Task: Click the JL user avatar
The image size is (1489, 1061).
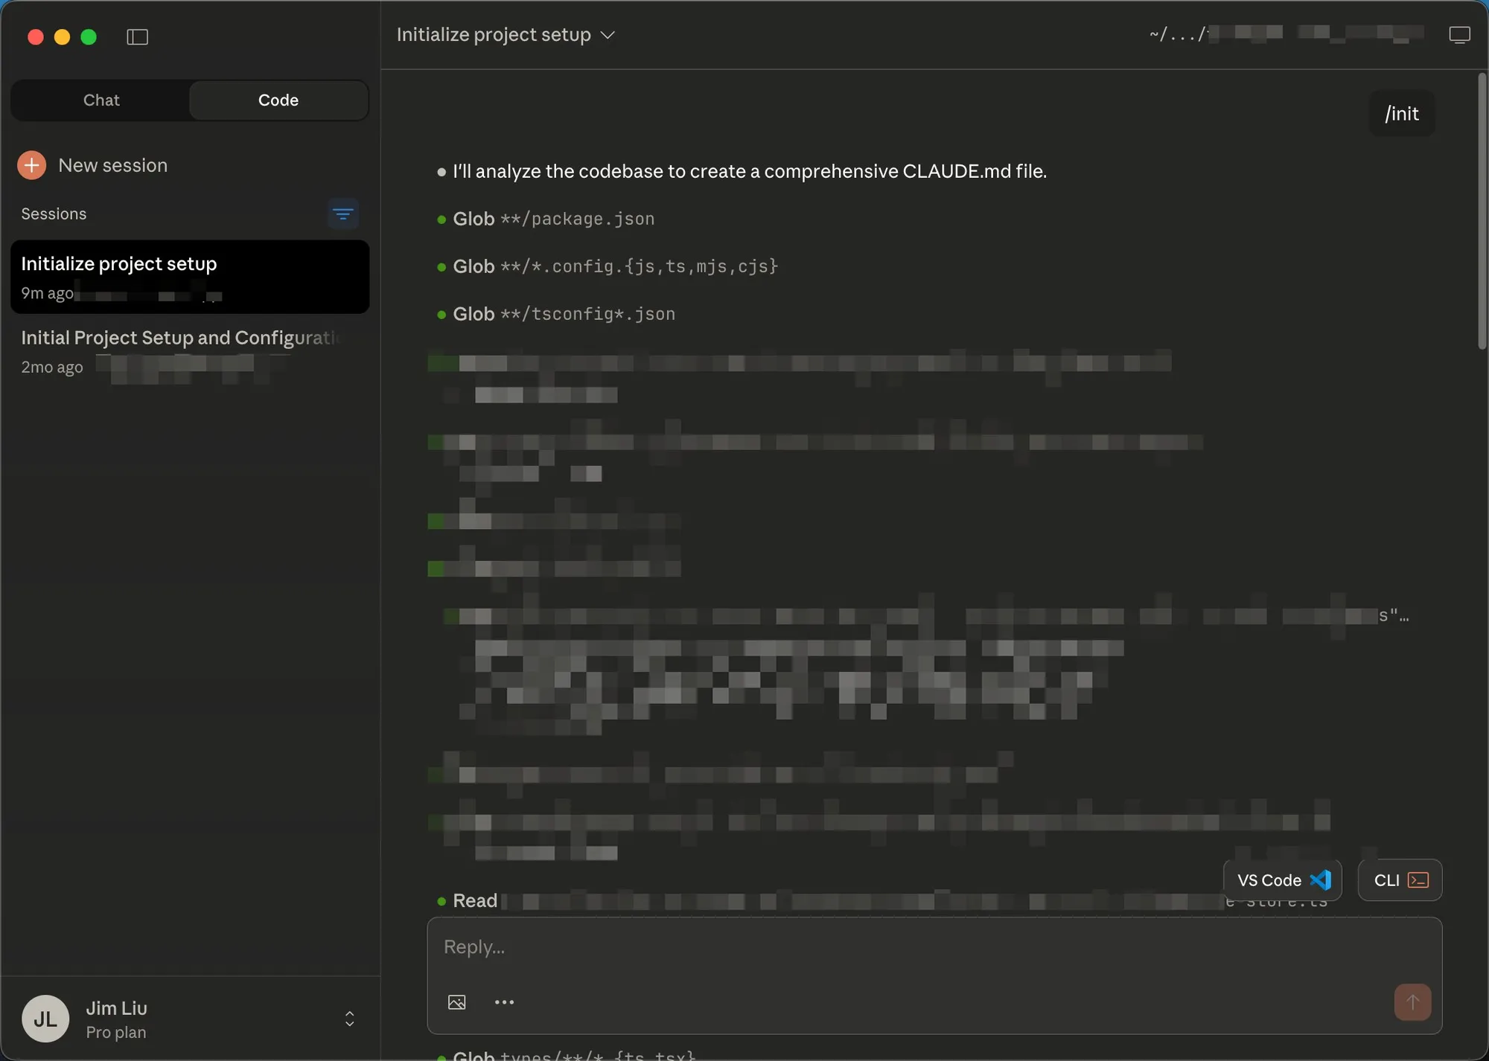Action: [x=45, y=1019]
